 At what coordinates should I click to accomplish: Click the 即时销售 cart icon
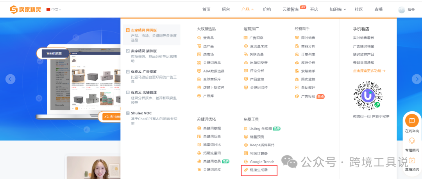(297, 38)
